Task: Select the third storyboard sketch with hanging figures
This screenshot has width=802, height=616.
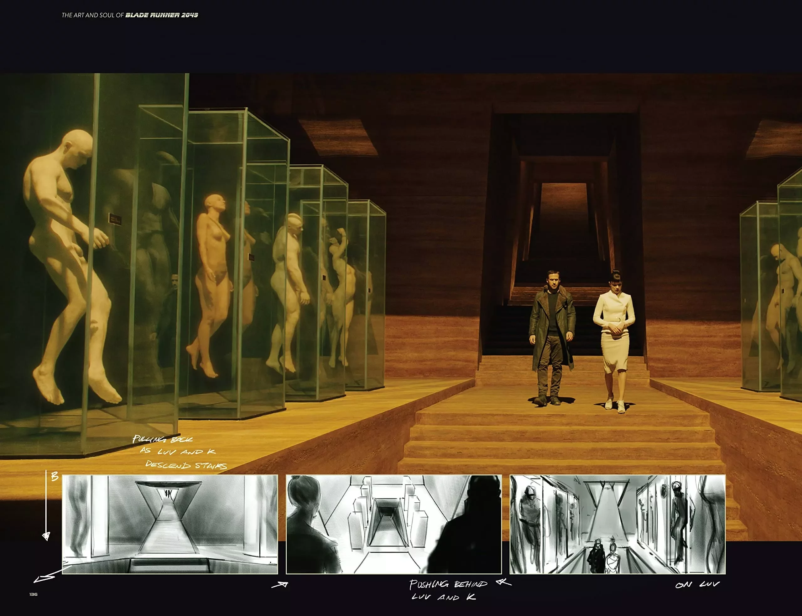Action: (x=617, y=524)
